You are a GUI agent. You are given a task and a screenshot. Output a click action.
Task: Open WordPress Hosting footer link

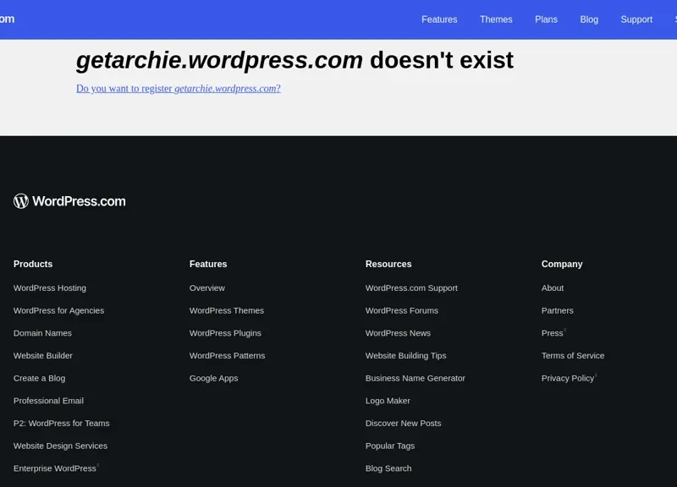(50, 287)
